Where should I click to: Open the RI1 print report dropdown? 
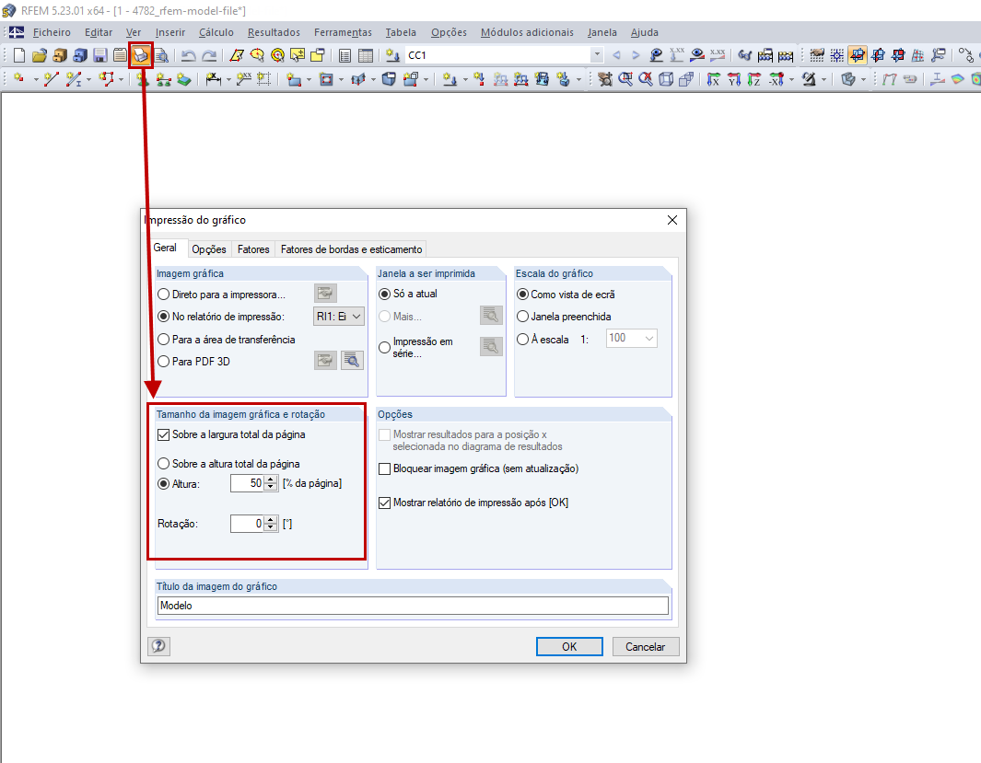[x=338, y=317]
